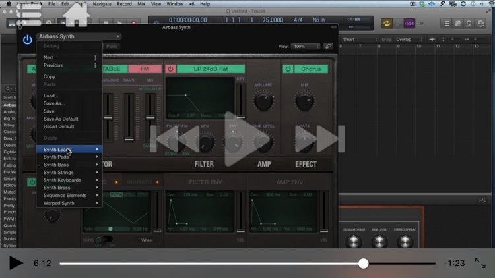495x278 pixels.
Task: Click the Chorus Mix knob
Action: point(304,101)
